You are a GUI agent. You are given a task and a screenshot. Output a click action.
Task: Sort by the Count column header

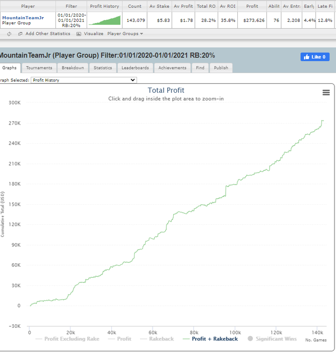[x=135, y=6]
